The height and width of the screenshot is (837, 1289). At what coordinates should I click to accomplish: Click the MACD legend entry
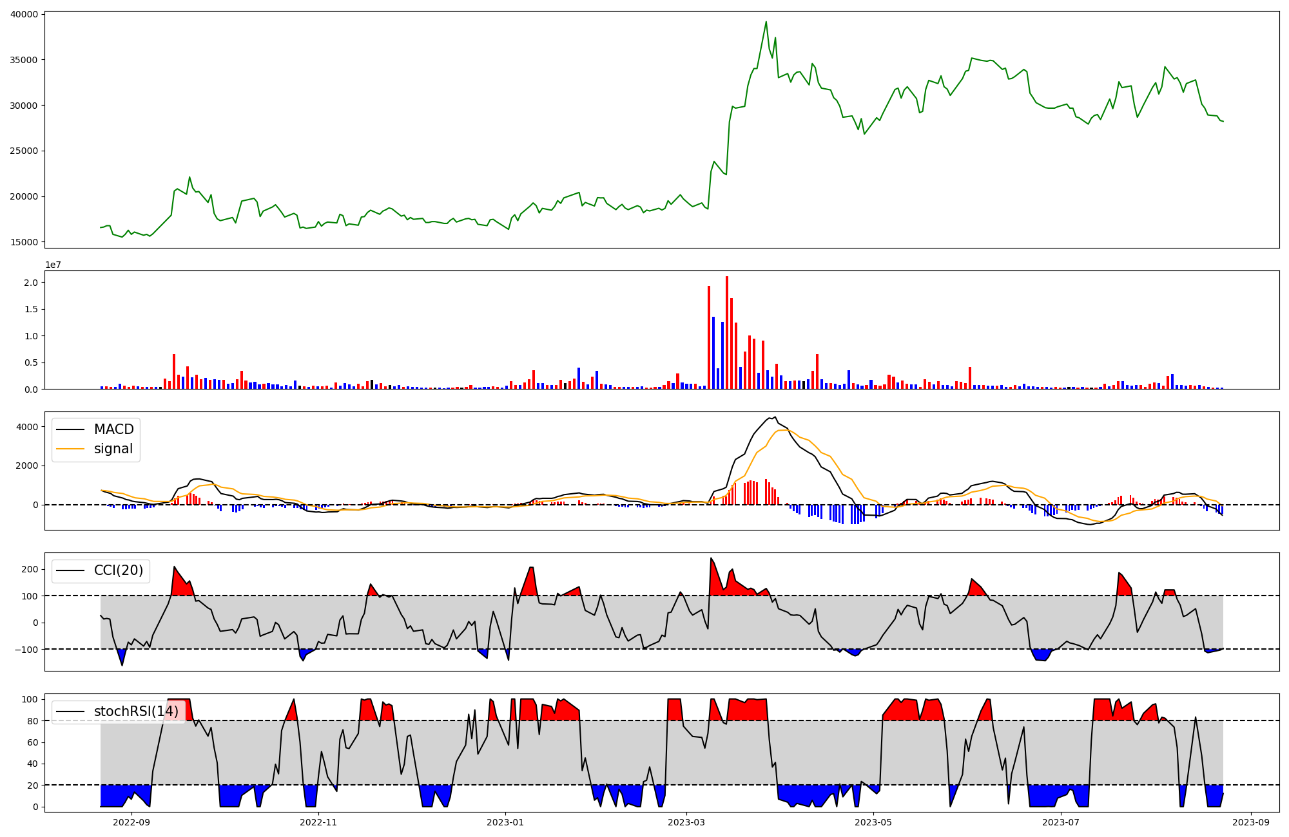(x=113, y=429)
